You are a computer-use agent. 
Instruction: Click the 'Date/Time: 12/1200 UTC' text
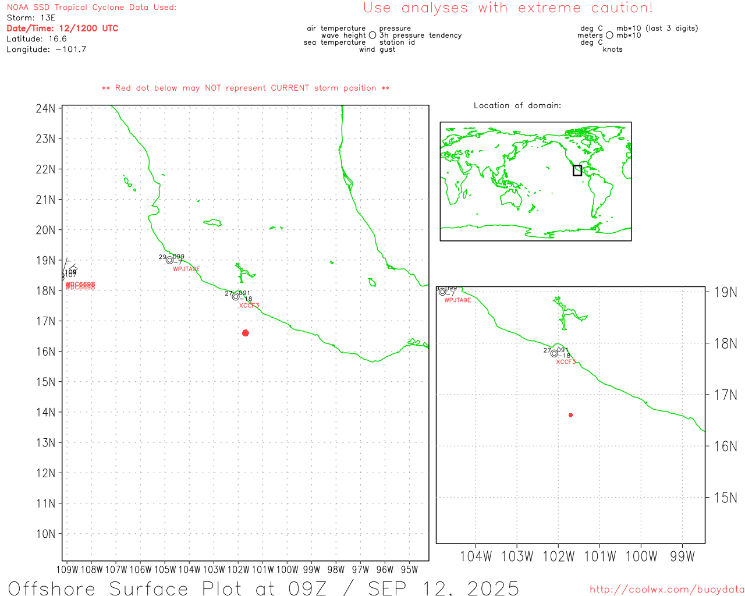coord(62,28)
